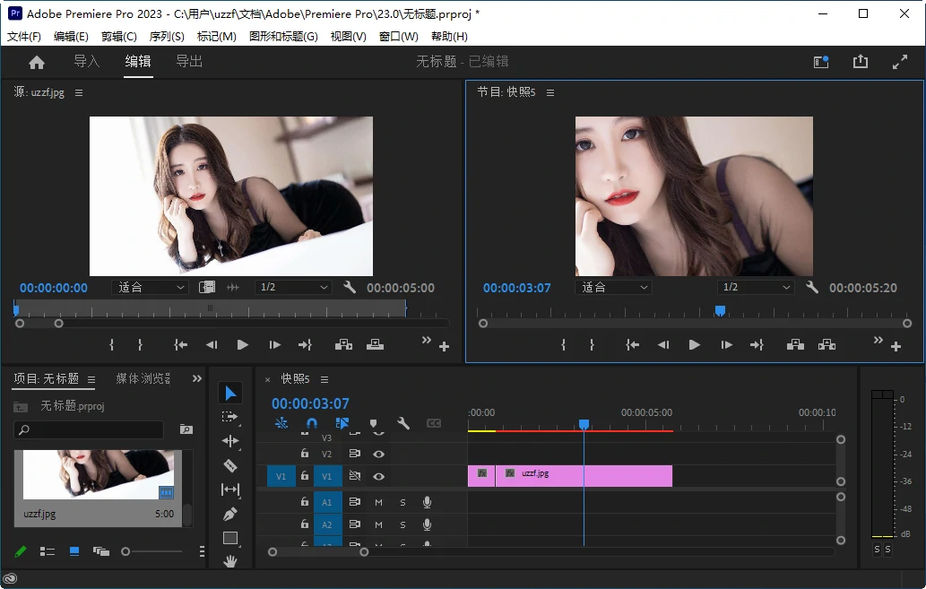The height and width of the screenshot is (589, 926).
Task: Hide track V1 output with the eye toggle
Action: point(379,477)
